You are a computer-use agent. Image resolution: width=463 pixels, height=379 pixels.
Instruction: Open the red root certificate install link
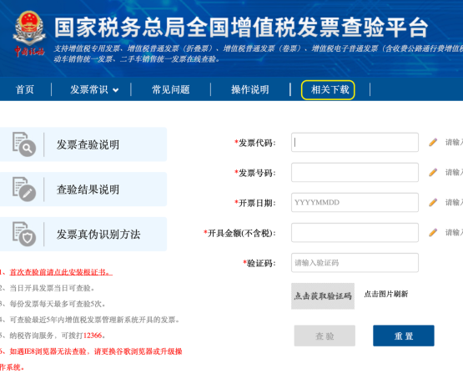pos(61,272)
